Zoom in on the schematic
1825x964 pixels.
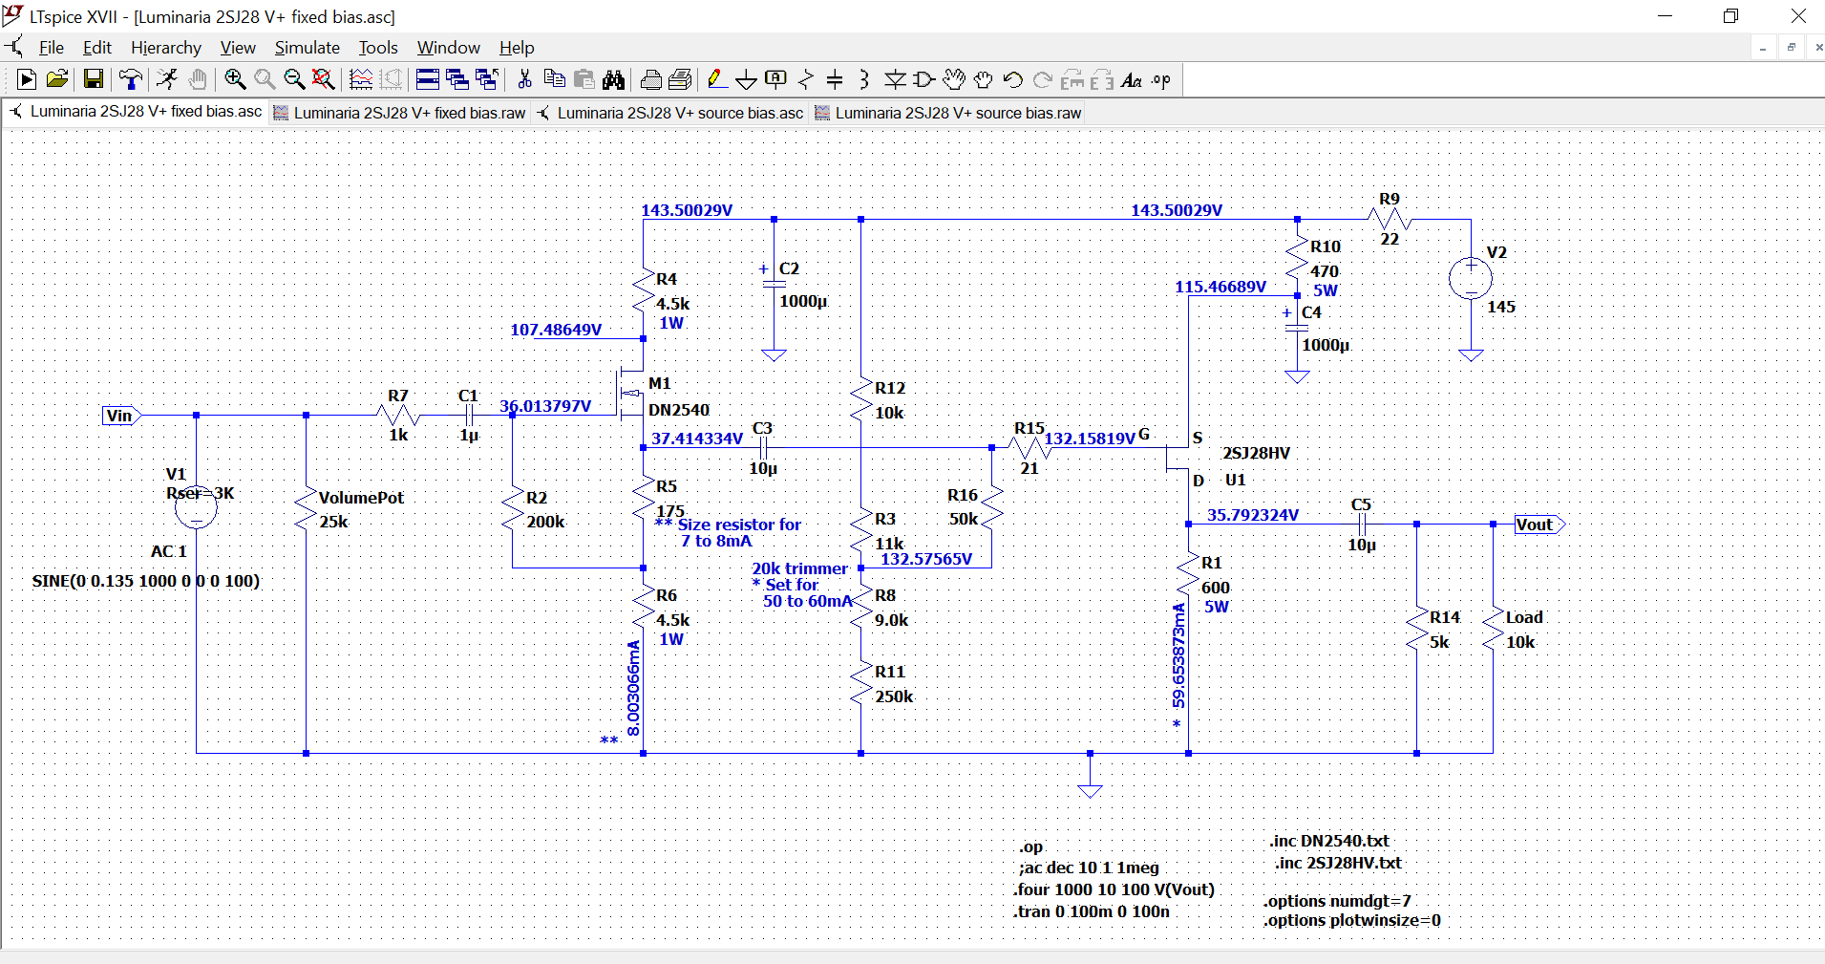(235, 80)
